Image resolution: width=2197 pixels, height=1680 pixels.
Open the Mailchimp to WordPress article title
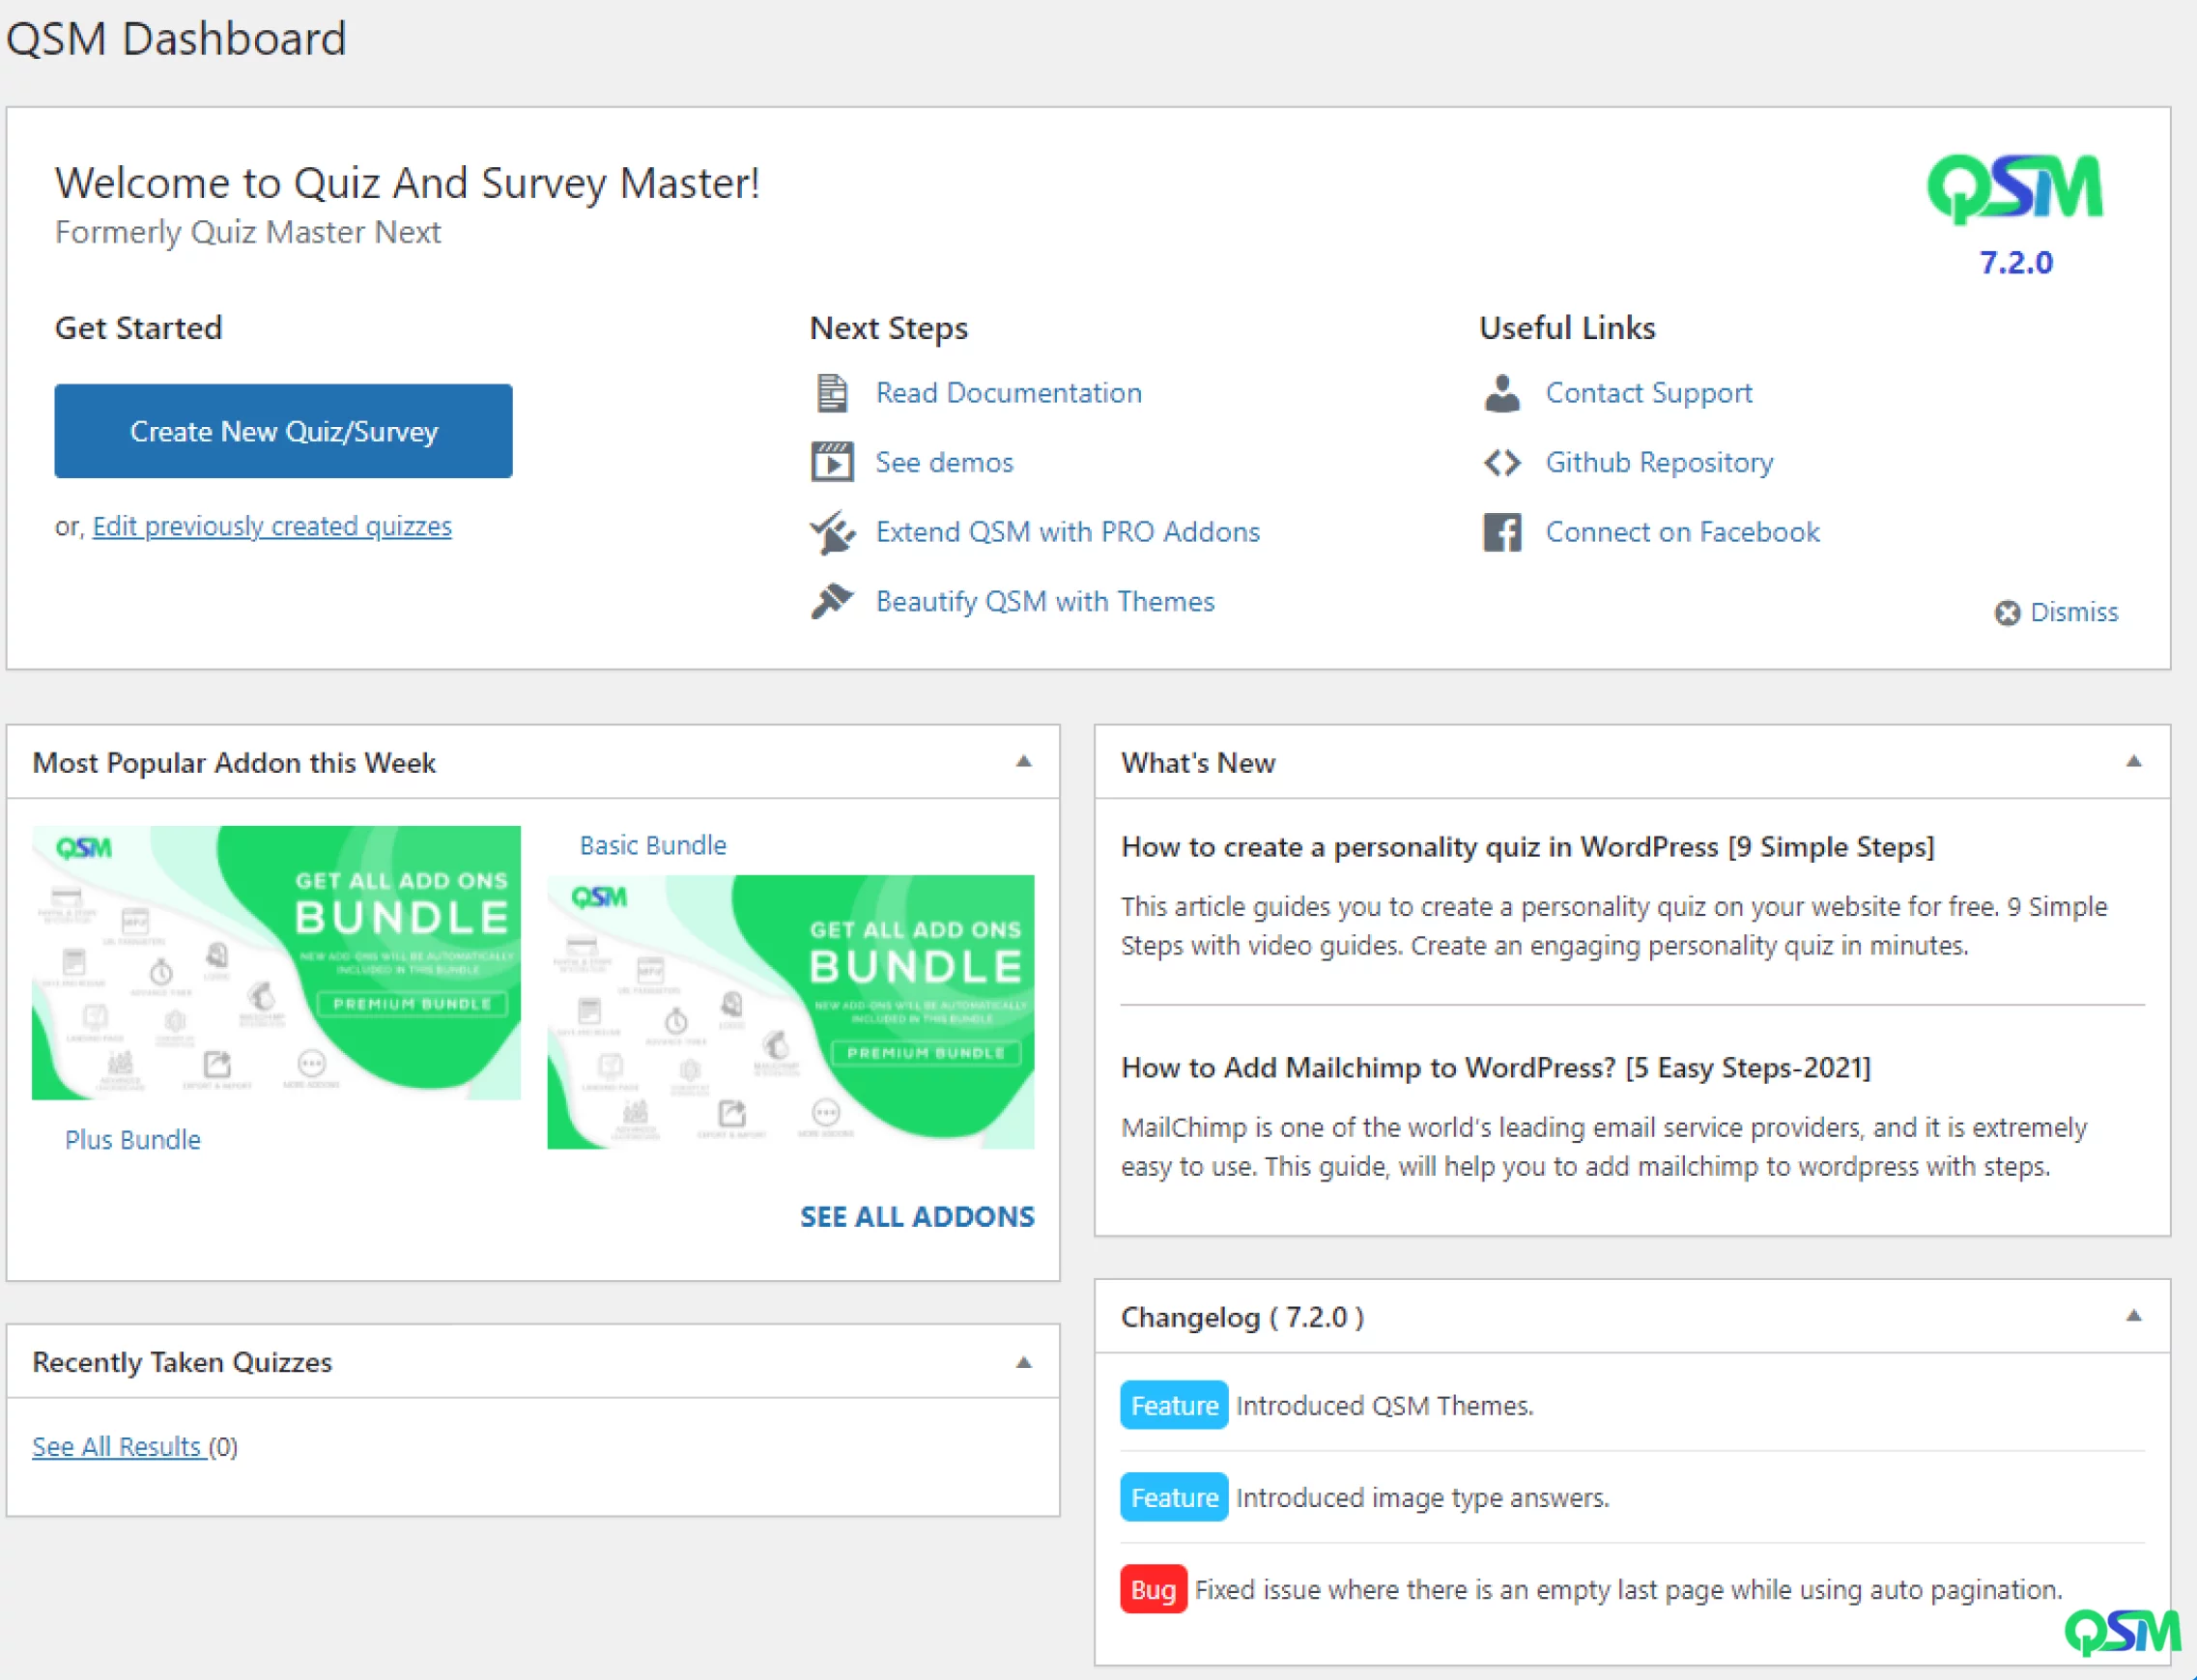pyautogui.click(x=1495, y=1068)
